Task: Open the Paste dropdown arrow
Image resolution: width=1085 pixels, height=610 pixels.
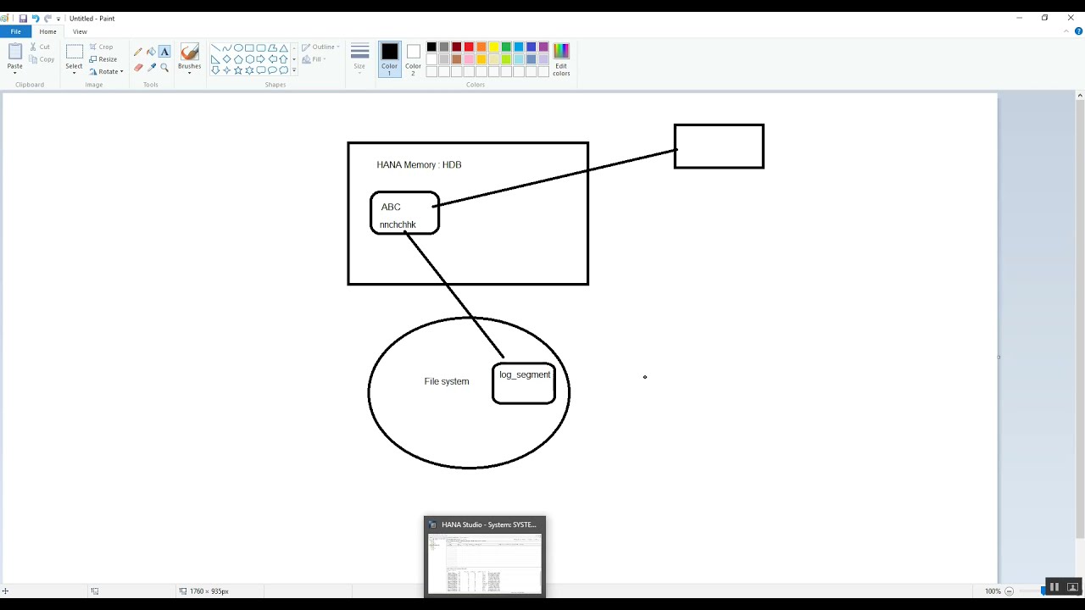Action: click(15, 72)
